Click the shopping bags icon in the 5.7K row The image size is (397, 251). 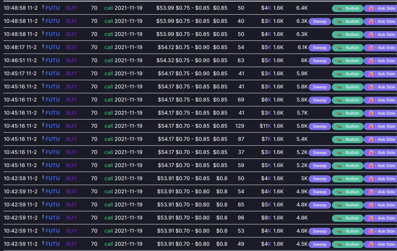[x=371, y=113]
